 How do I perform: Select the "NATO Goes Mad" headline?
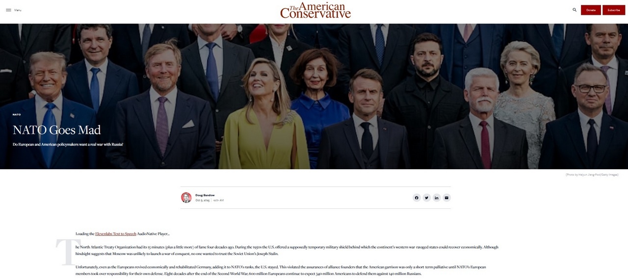point(57,130)
